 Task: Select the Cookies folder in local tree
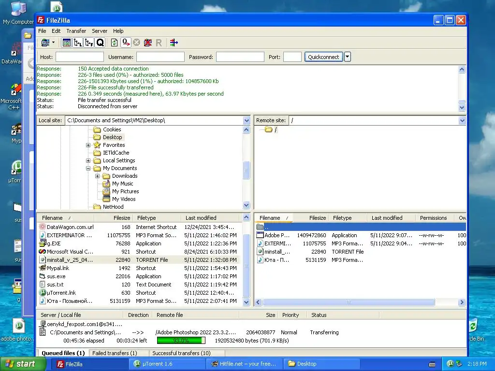pos(112,129)
